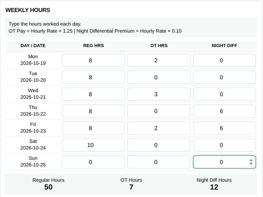Select Monday's Night Diff field
Viewport: 263px width, 197px height.
[224, 60]
